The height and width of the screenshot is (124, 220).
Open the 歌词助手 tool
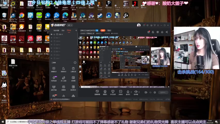(x=73, y=88)
